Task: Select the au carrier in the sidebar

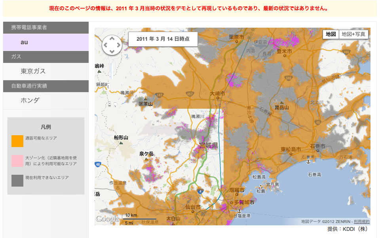Action: pos(46,42)
